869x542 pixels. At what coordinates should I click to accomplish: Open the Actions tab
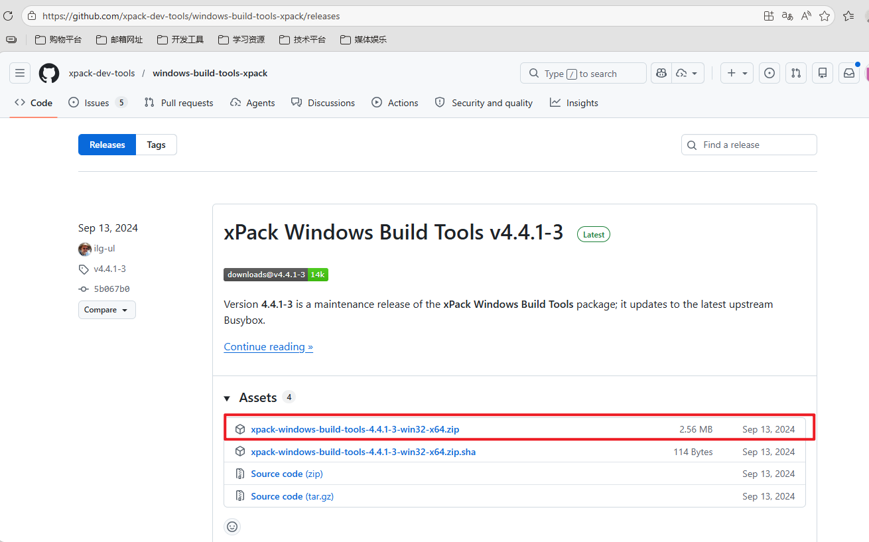tap(395, 103)
